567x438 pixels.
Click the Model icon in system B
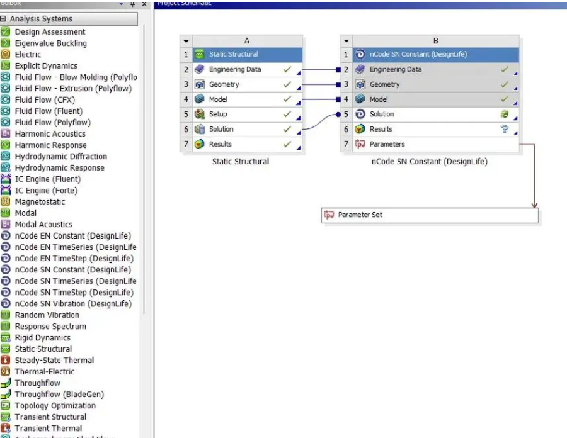(x=360, y=99)
